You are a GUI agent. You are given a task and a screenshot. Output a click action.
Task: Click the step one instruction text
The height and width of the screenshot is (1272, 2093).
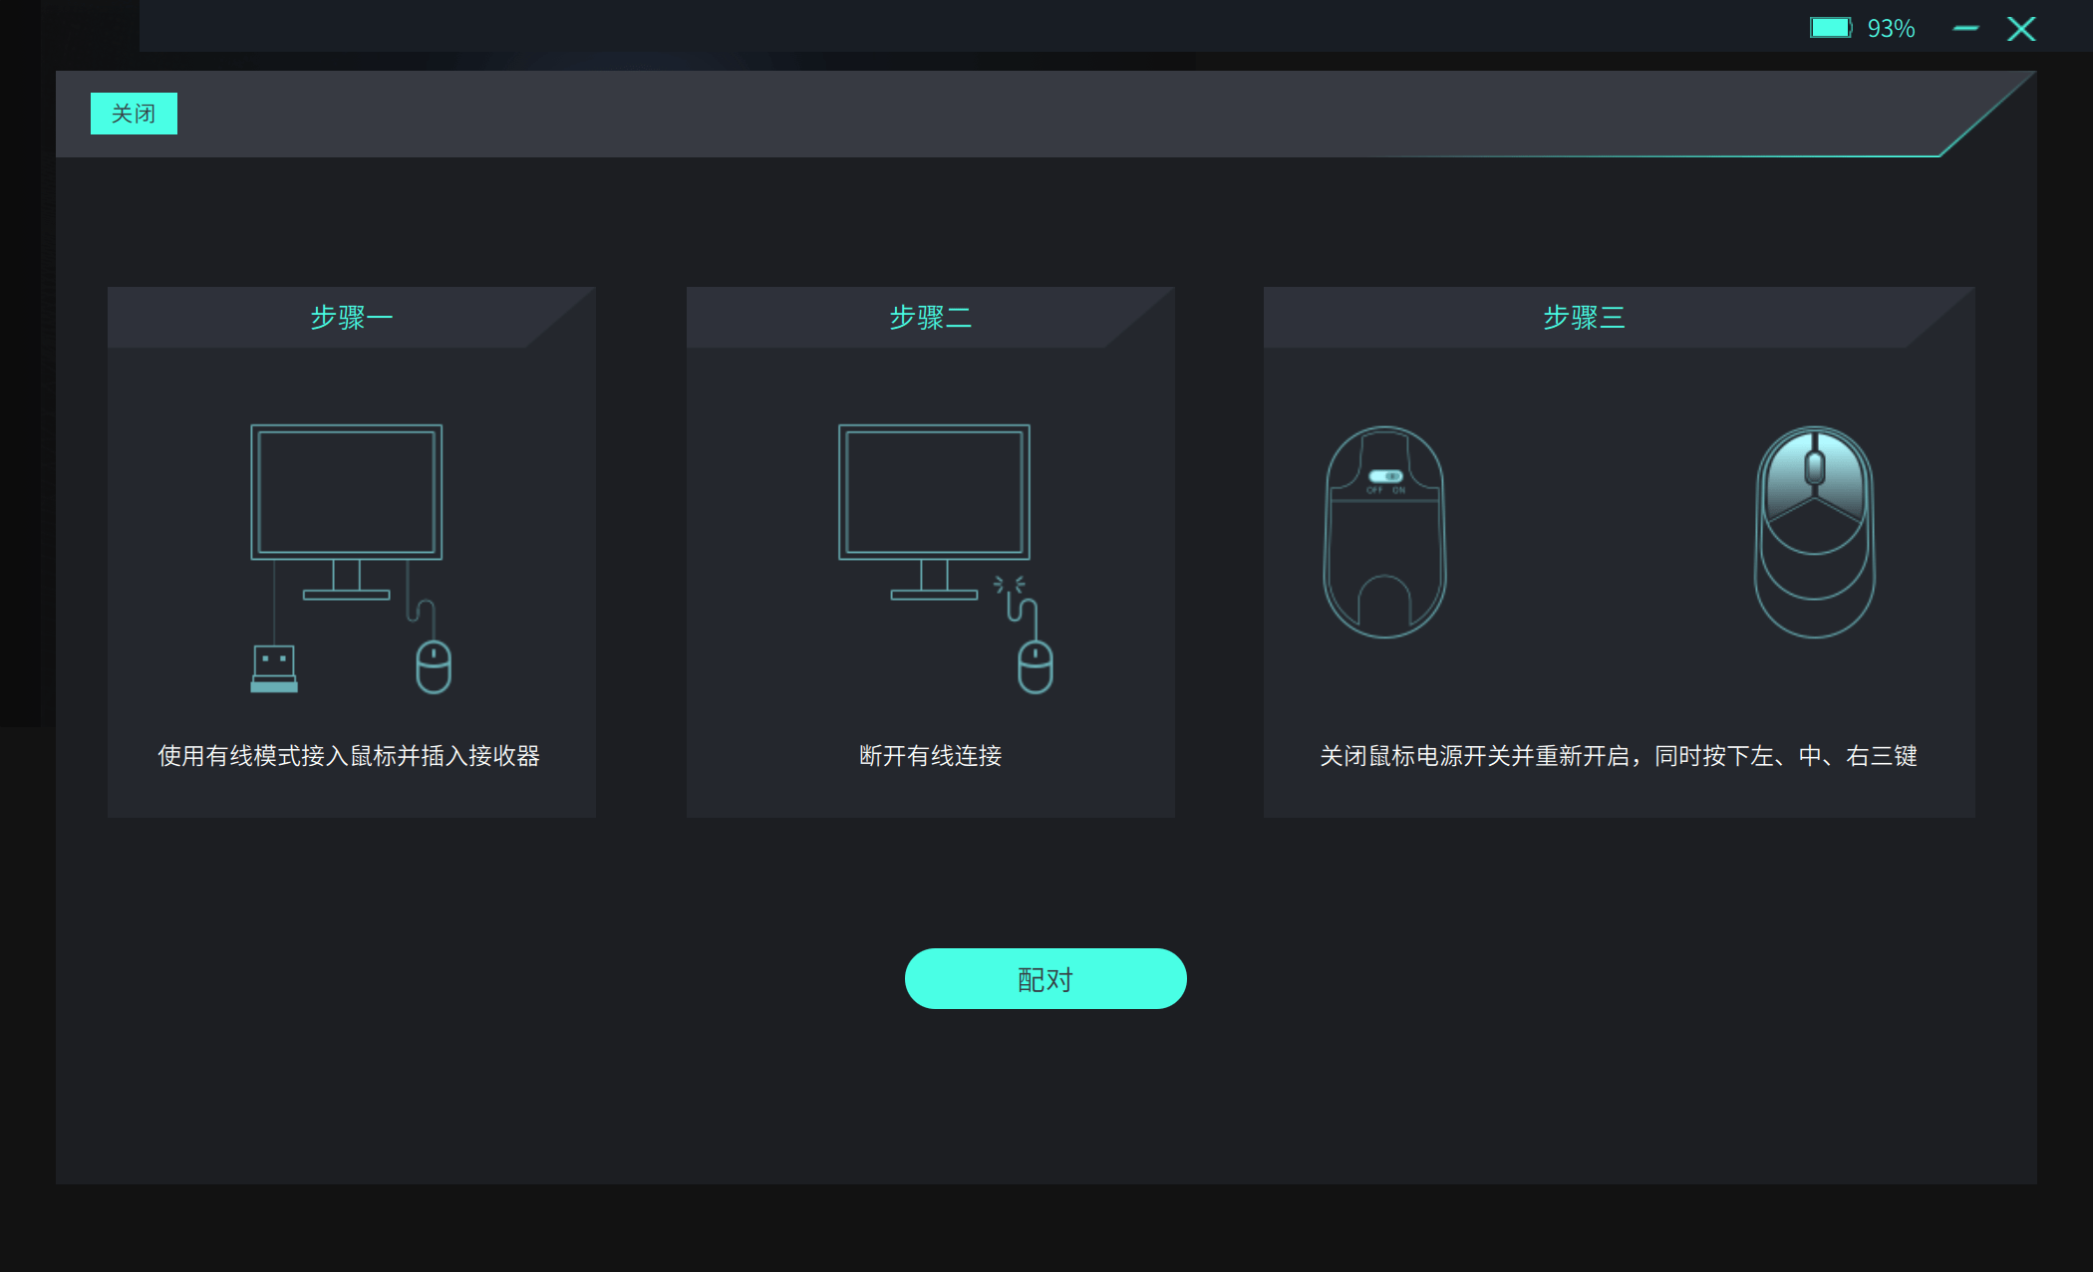click(x=350, y=756)
